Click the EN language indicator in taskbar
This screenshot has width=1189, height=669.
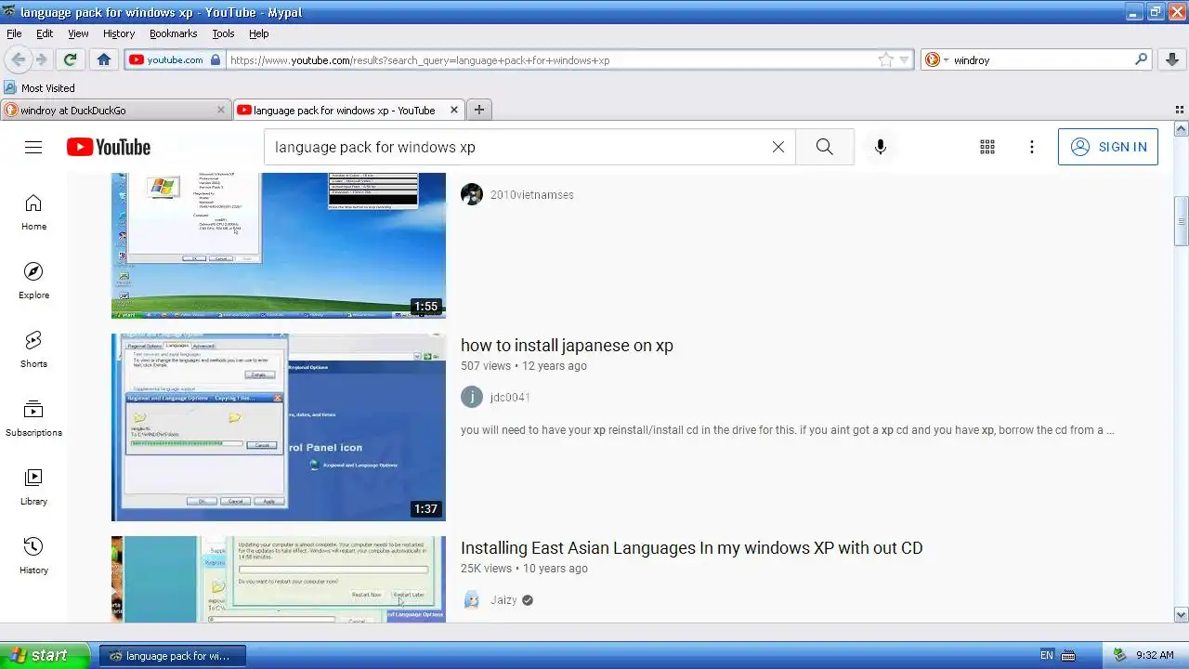(x=1047, y=655)
